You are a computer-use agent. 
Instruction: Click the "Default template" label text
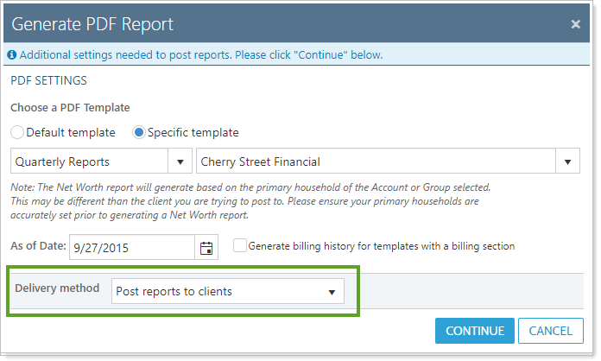pos(71,133)
